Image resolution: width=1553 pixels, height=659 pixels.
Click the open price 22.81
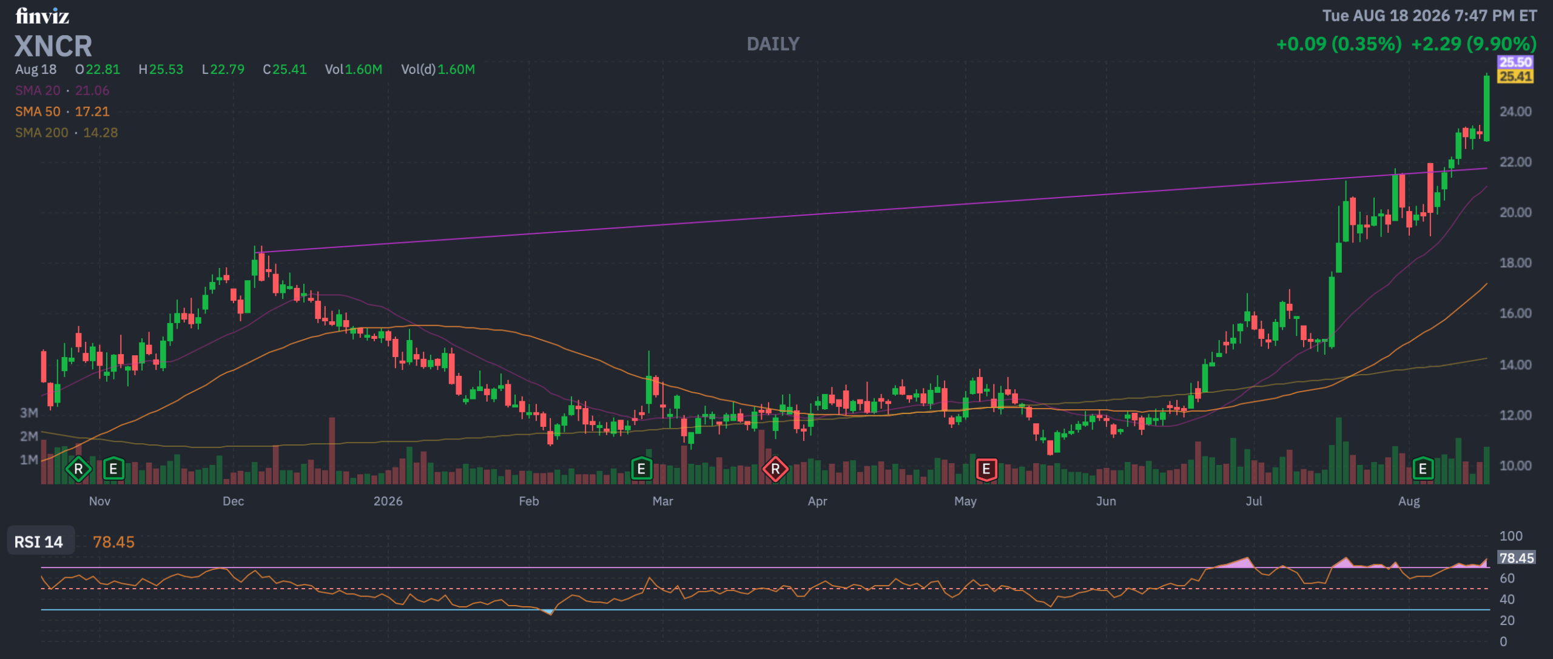[103, 69]
